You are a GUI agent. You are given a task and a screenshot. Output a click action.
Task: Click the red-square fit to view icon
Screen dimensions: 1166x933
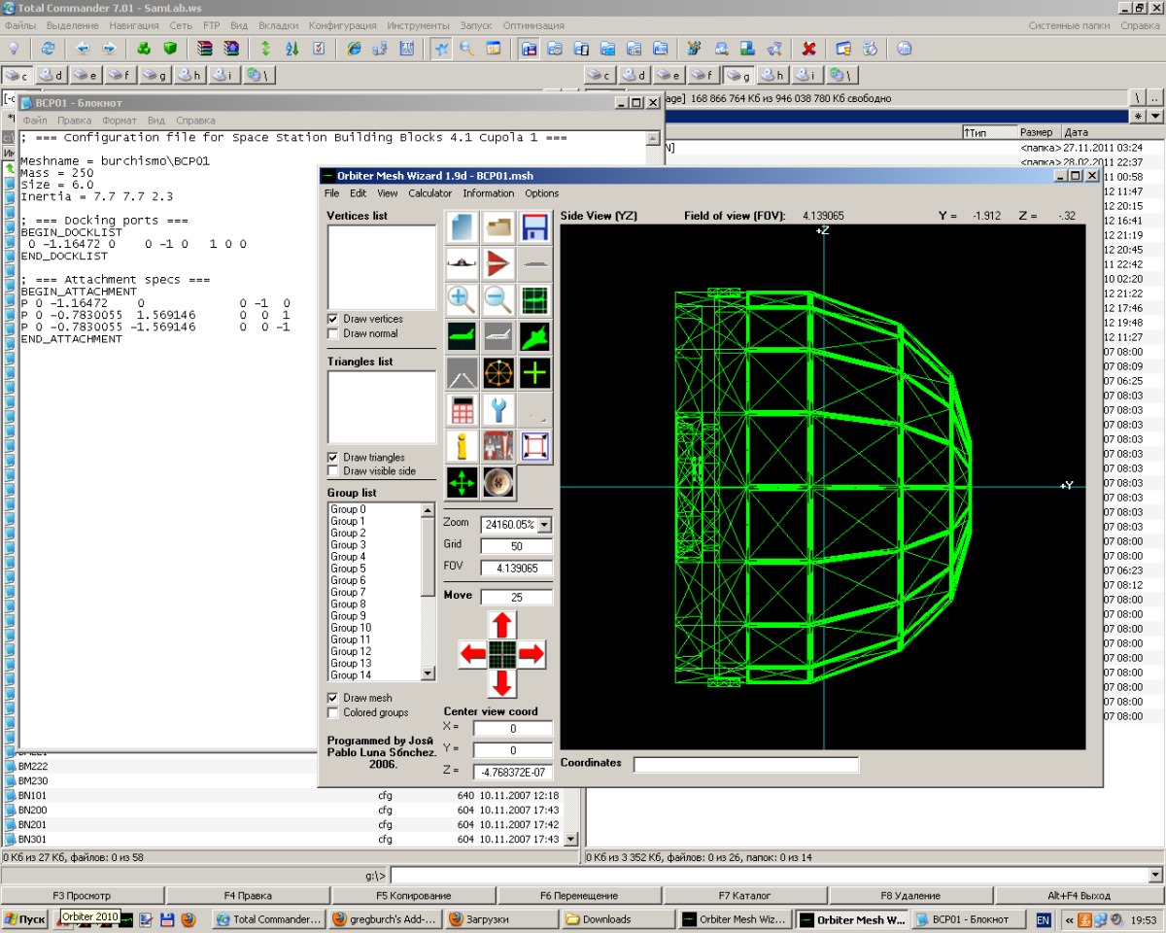[x=534, y=446]
